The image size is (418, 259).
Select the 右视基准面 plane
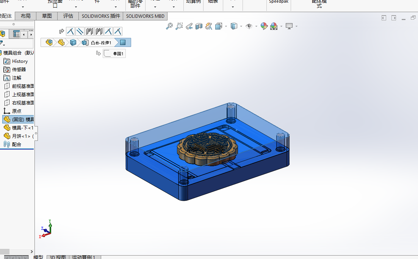pos(19,103)
